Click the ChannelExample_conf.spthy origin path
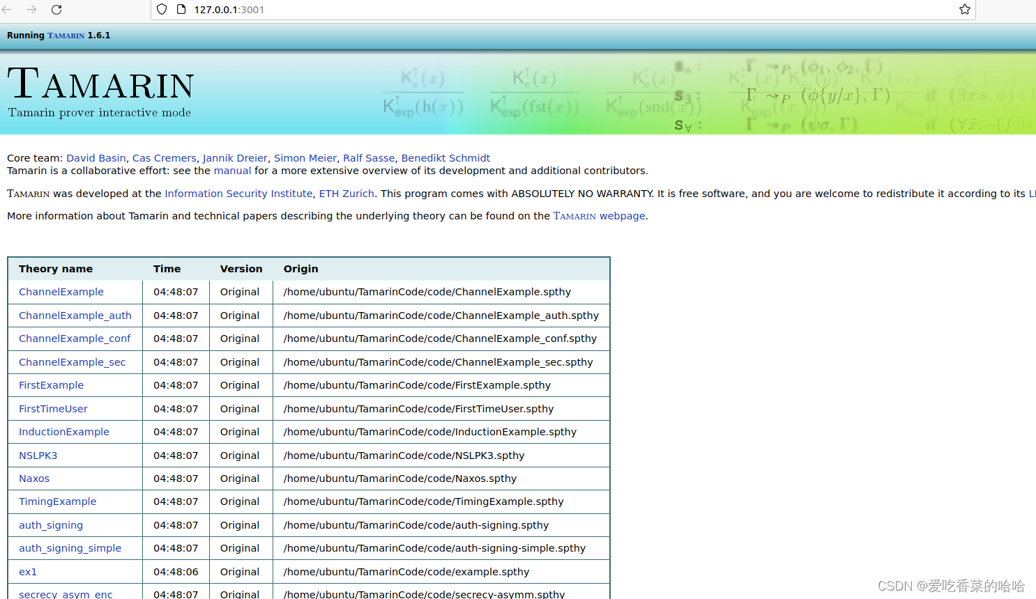1036x599 pixels. 441,339
